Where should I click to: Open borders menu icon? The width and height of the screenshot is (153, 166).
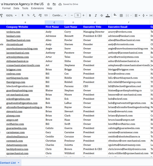tap(121, 15)
